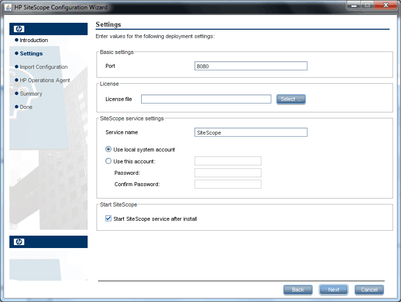Select the Use this account radio button
401x302 pixels.
(x=109, y=161)
